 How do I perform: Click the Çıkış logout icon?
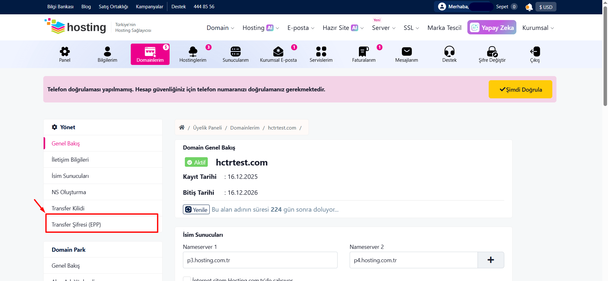pyautogui.click(x=535, y=51)
